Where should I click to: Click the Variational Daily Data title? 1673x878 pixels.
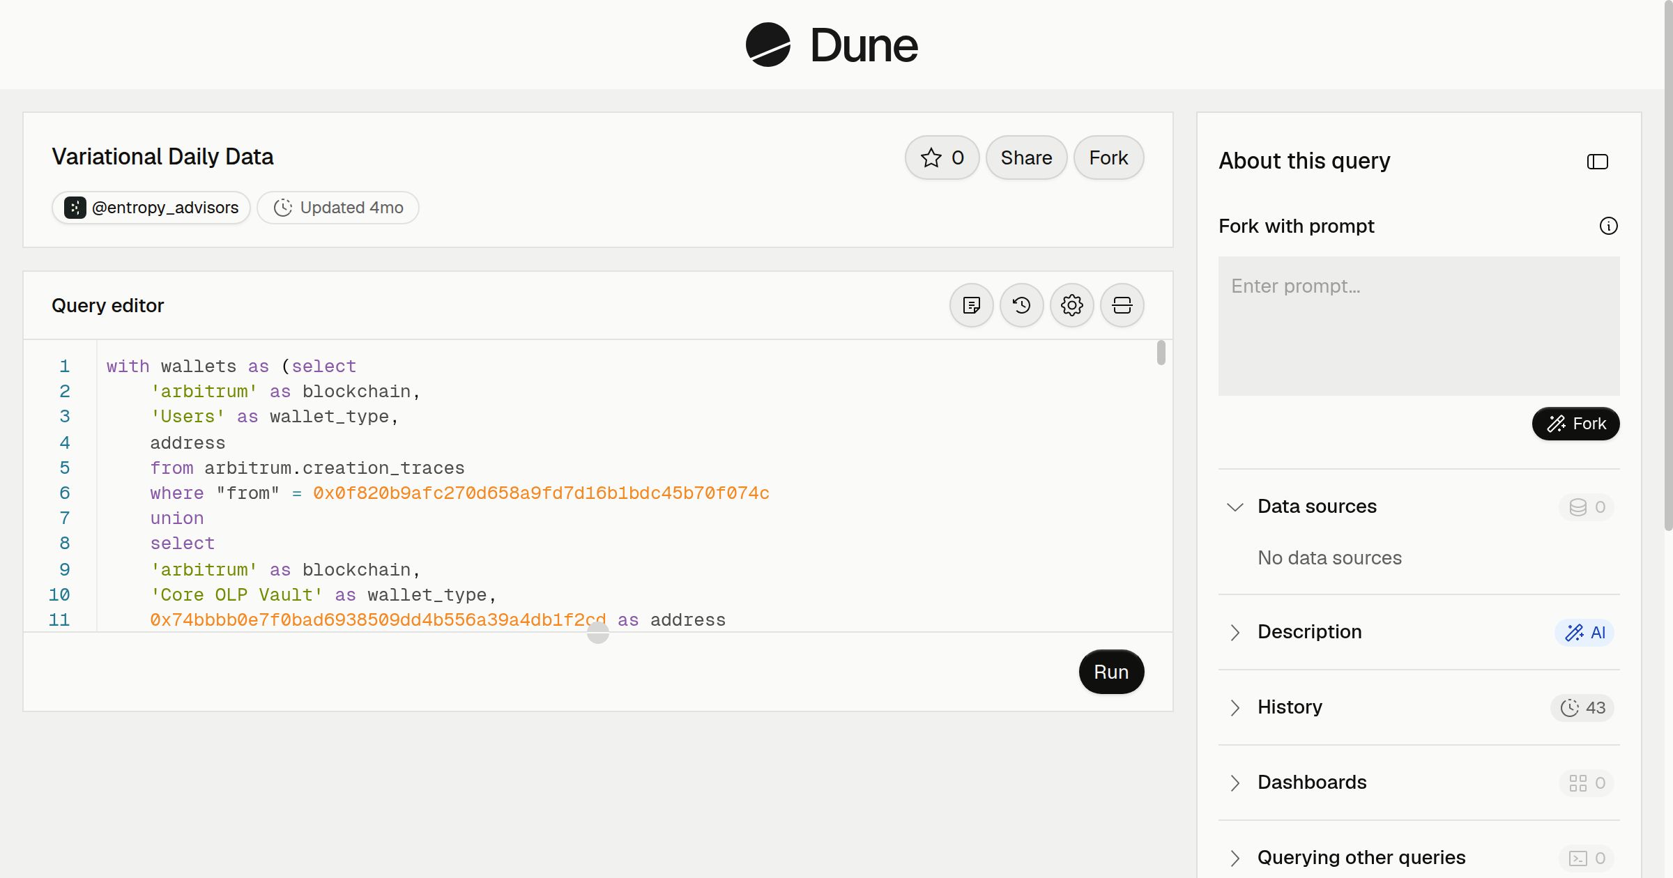tap(162, 157)
